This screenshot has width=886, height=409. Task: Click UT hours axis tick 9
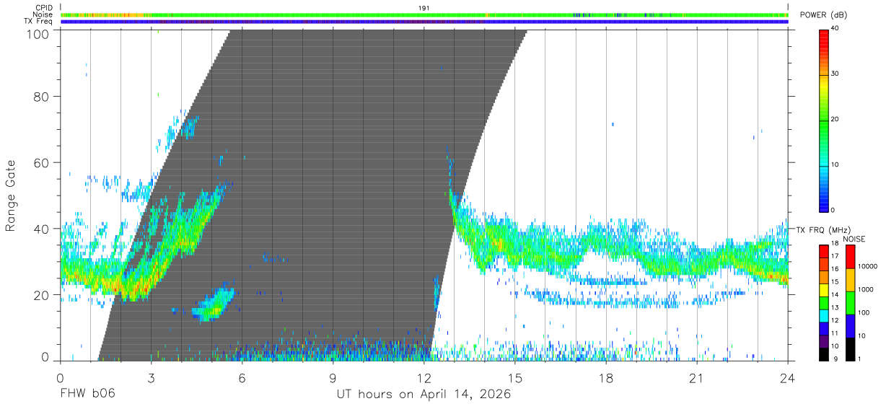point(333,377)
